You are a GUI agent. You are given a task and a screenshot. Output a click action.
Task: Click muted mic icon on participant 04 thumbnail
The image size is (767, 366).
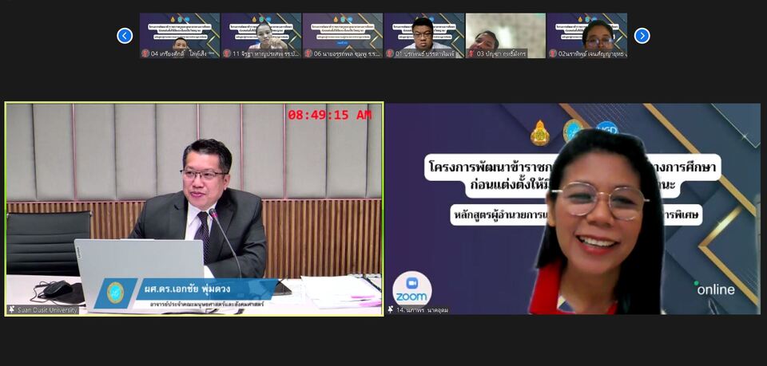click(145, 53)
